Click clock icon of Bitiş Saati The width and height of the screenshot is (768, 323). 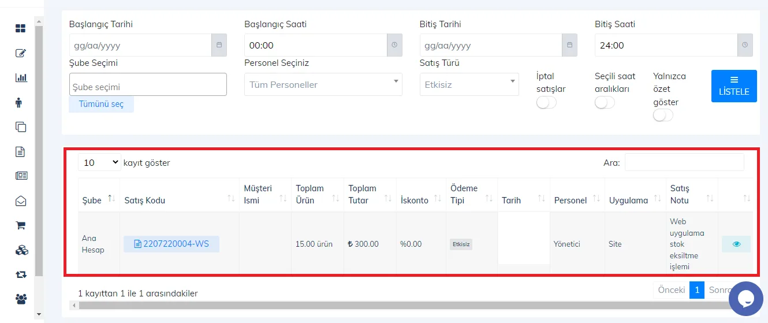(x=745, y=45)
